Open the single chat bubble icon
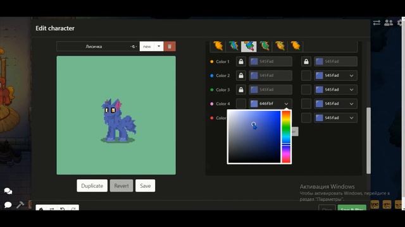Screen dimensions: 405x227 coord(8,204)
